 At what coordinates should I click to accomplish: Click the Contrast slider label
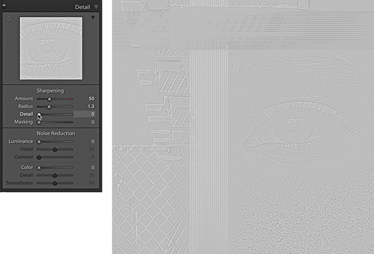(24, 157)
